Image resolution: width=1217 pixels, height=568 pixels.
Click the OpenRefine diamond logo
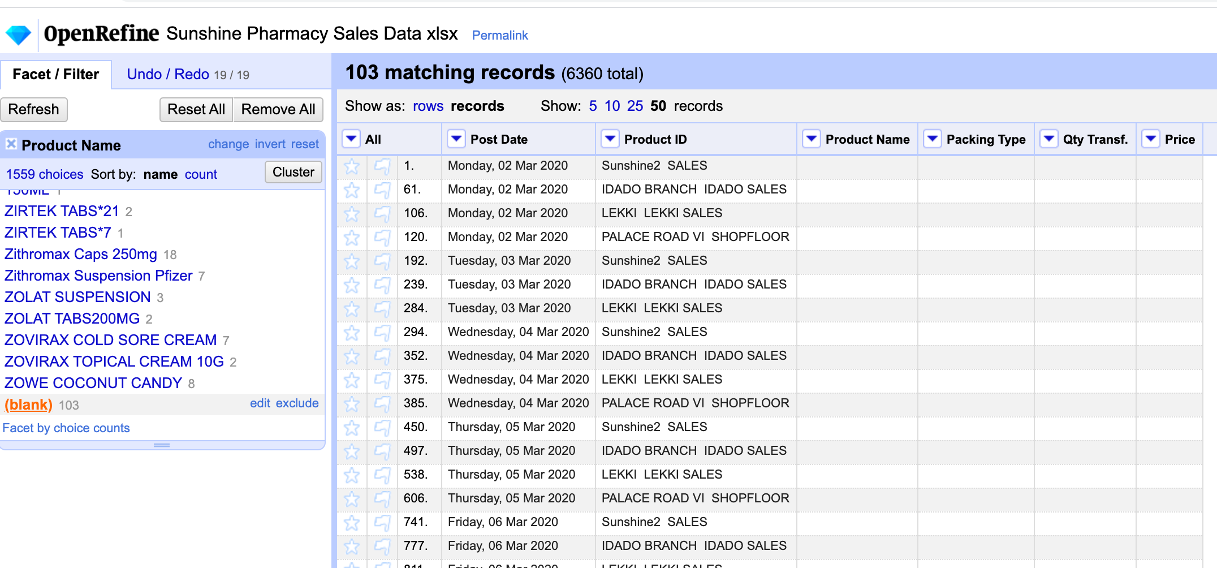[18, 35]
